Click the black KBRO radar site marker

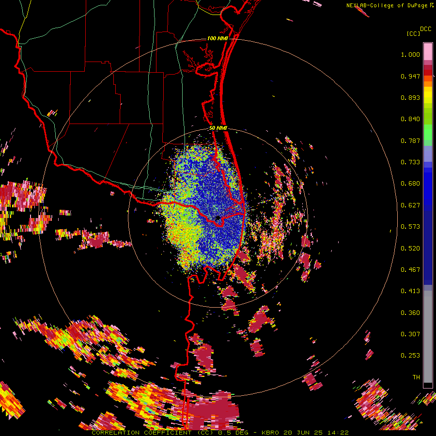tap(218, 218)
